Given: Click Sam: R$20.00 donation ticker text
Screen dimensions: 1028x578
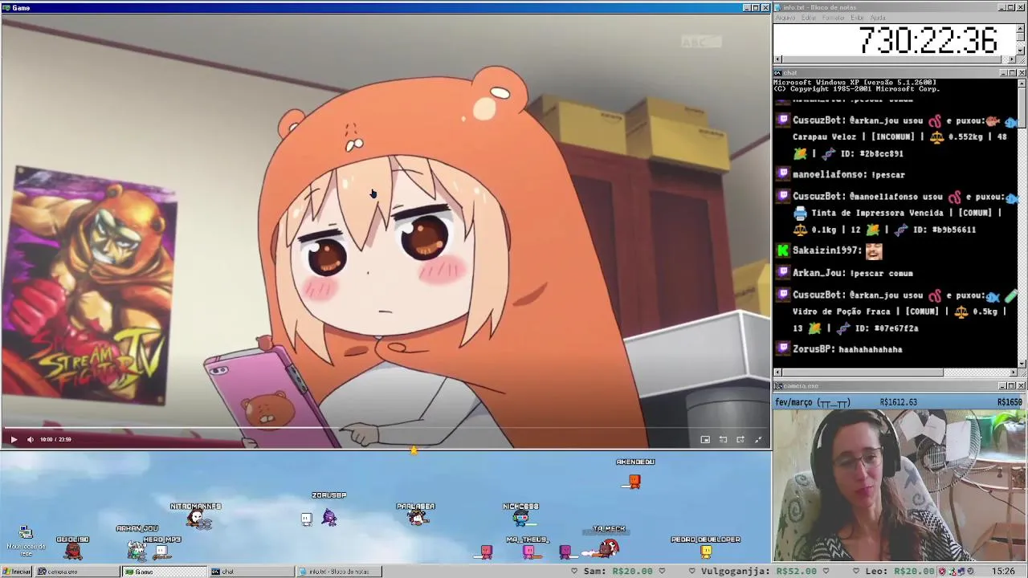Looking at the screenshot, I should pyautogui.click(x=618, y=572).
